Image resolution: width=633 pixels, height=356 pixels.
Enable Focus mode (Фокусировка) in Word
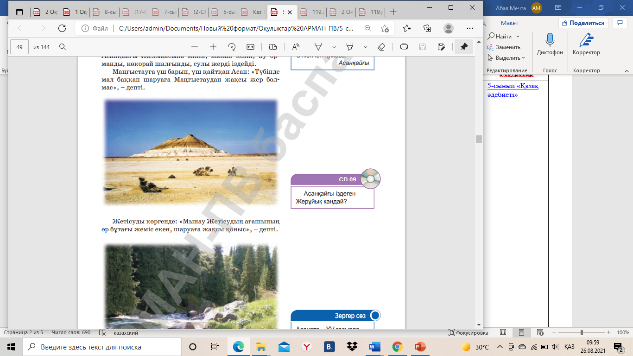click(468, 333)
